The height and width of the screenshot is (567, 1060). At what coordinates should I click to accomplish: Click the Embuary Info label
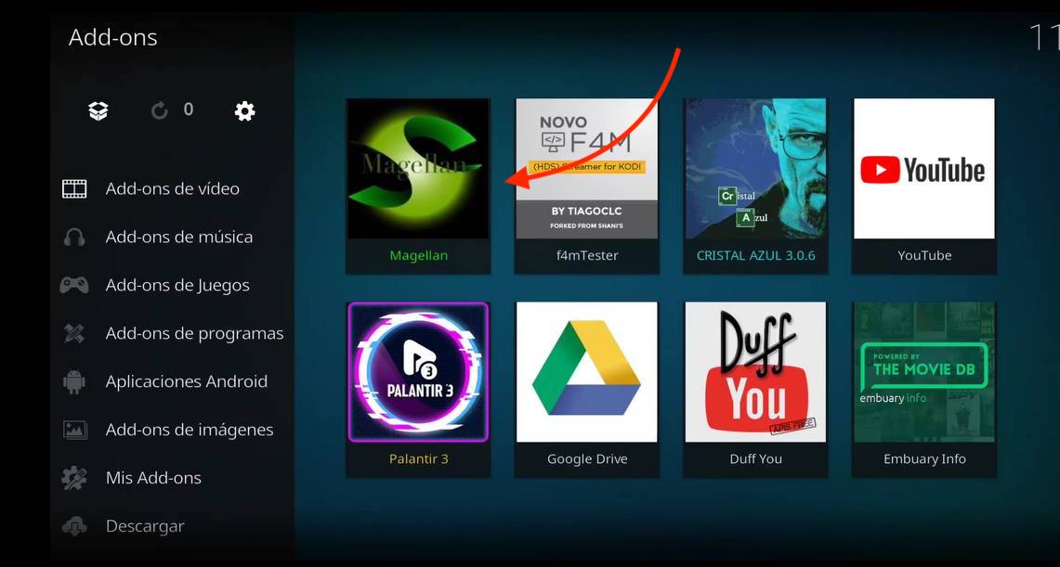(924, 459)
